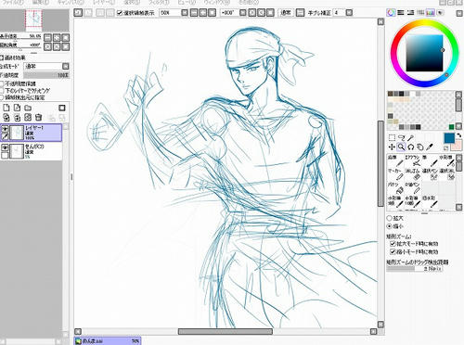Open the first menu in the menu bar
The height and width of the screenshot is (345, 464).
point(12,2)
